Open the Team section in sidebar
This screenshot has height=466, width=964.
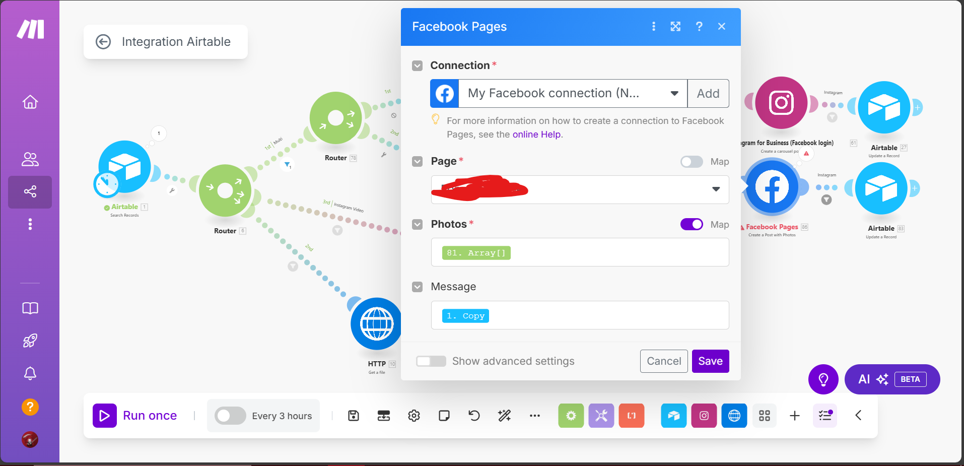point(30,159)
